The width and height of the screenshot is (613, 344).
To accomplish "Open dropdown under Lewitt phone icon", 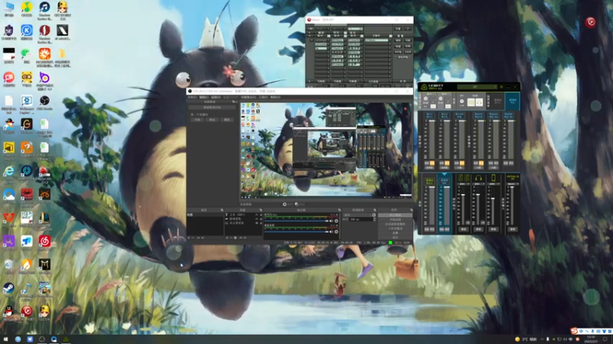I will (x=493, y=183).
